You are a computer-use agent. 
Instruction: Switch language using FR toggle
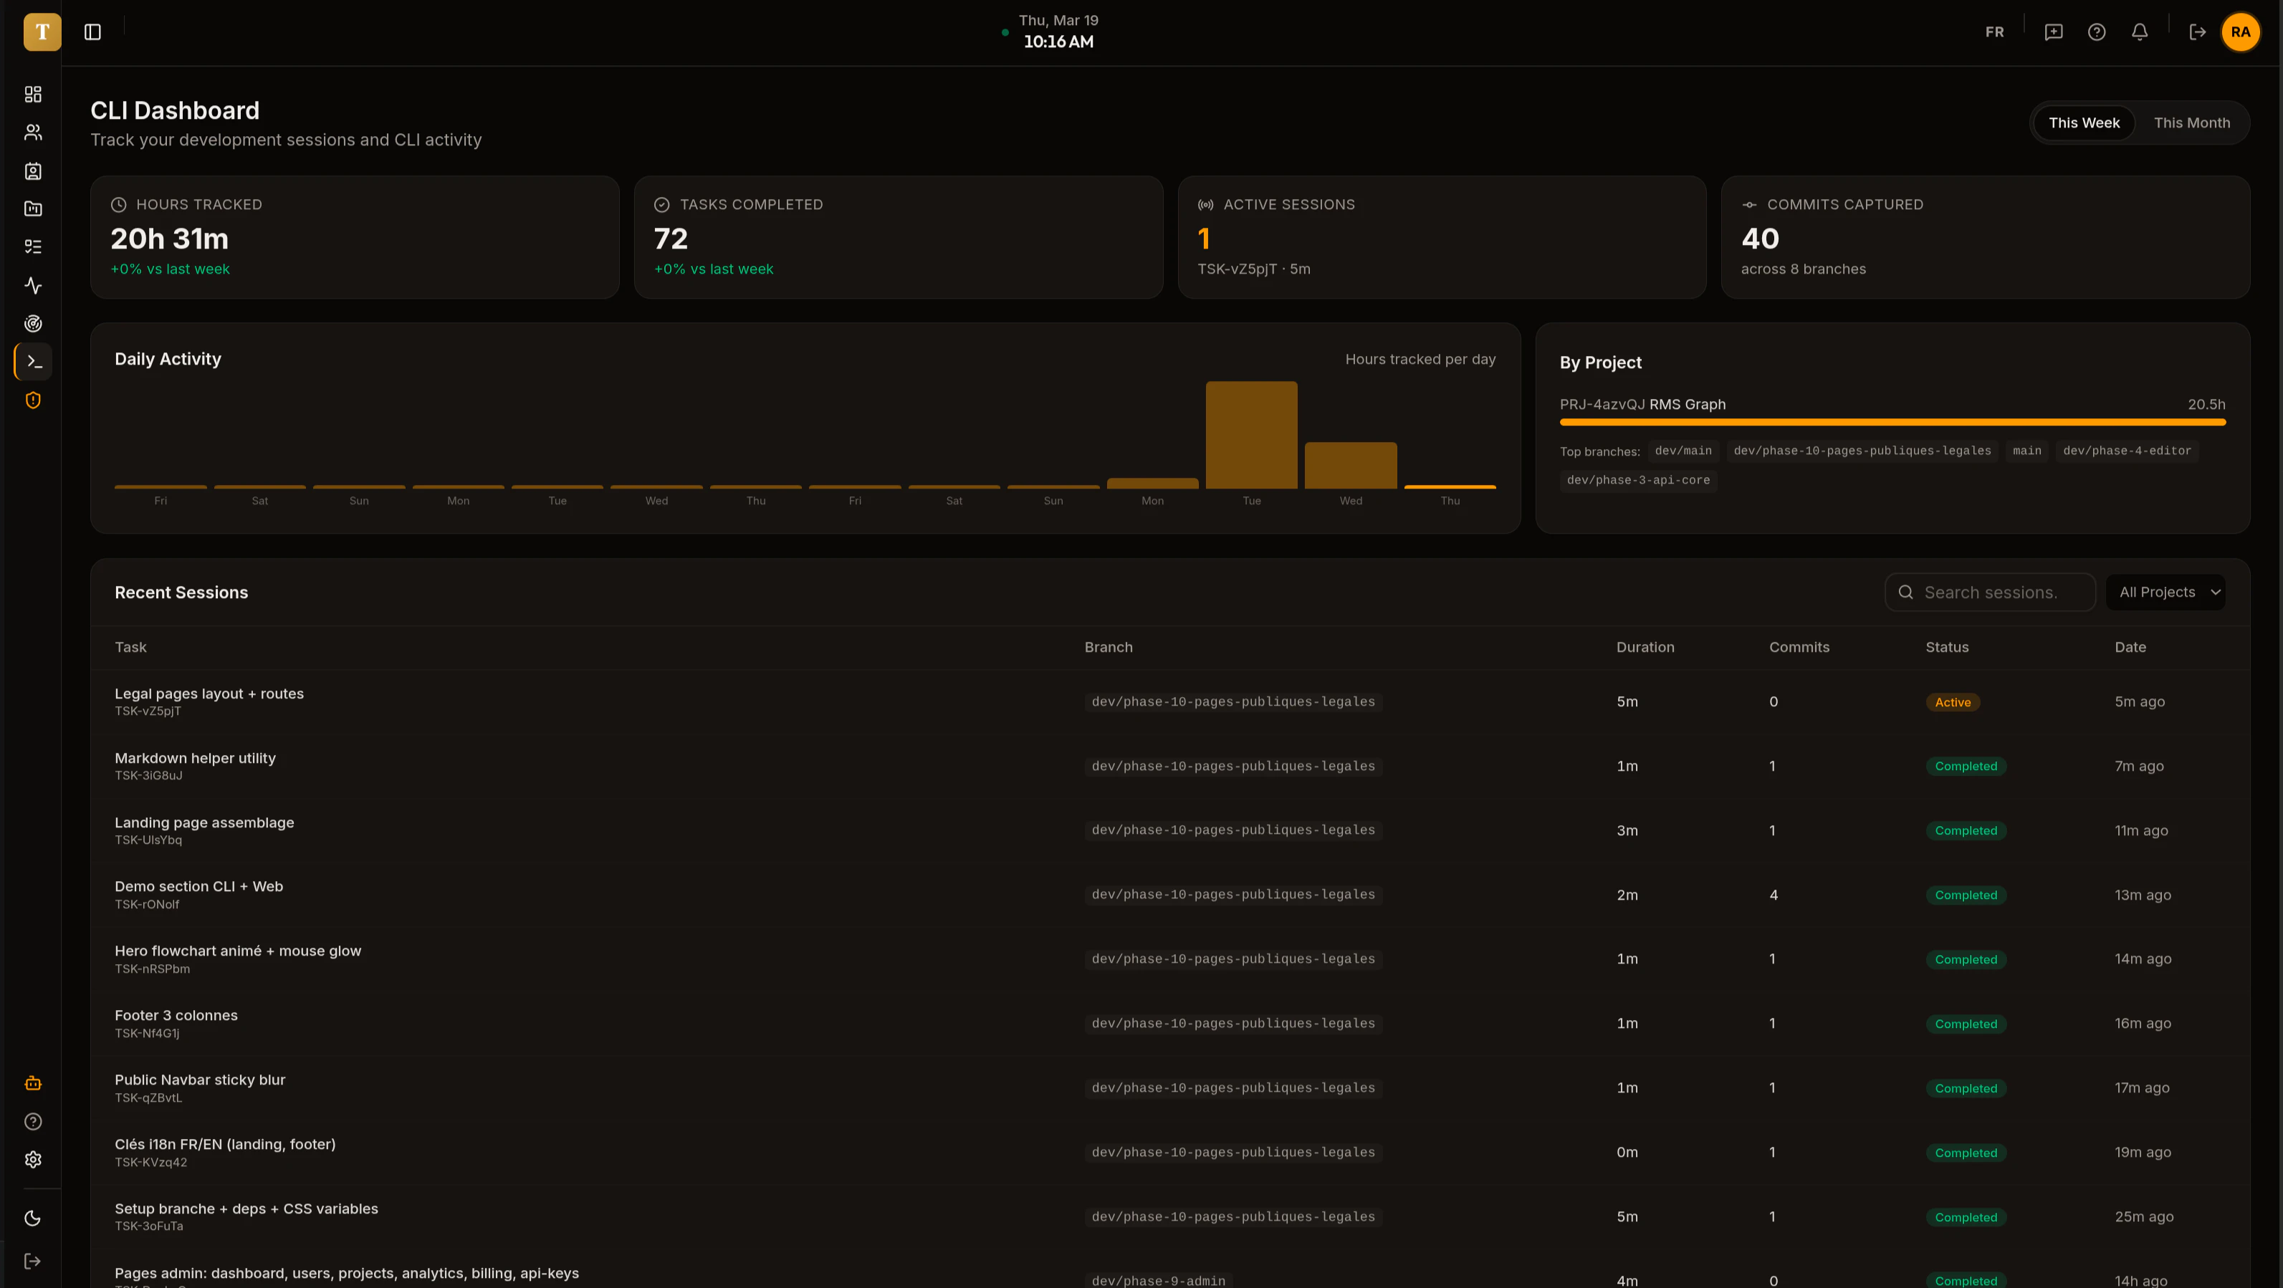[x=1994, y=33]
